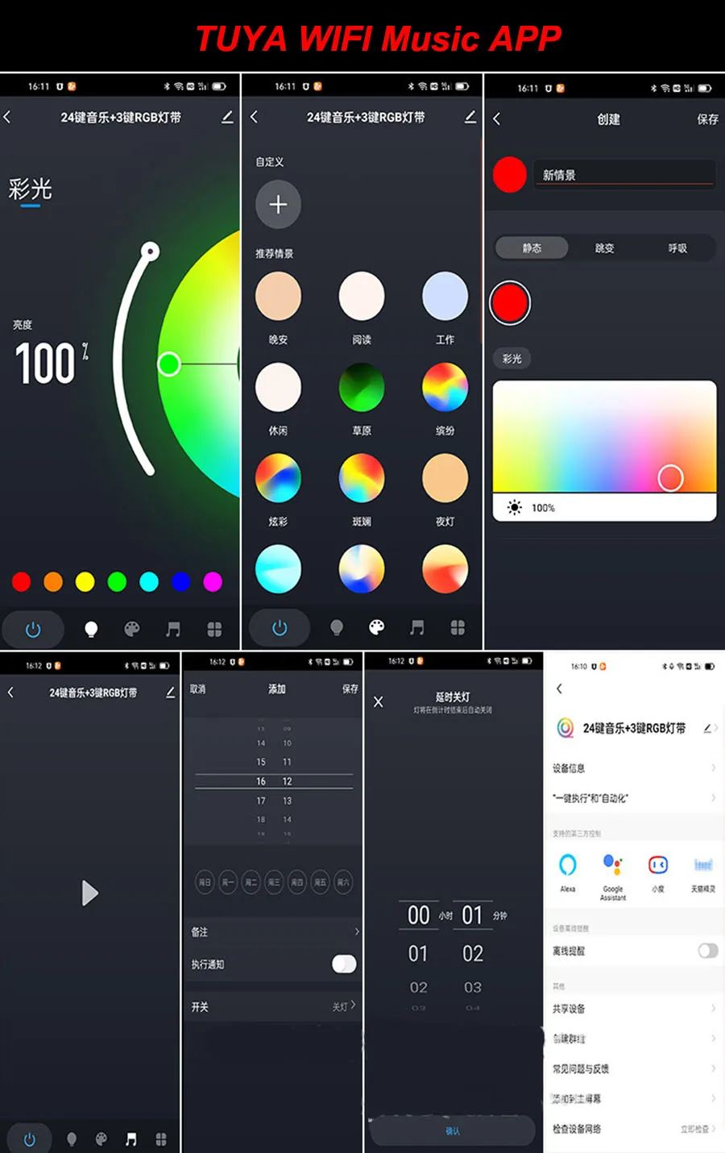725x1153 pixels.
Task: Go back from the 创建 screen
Action: click(x=496, y=119)
